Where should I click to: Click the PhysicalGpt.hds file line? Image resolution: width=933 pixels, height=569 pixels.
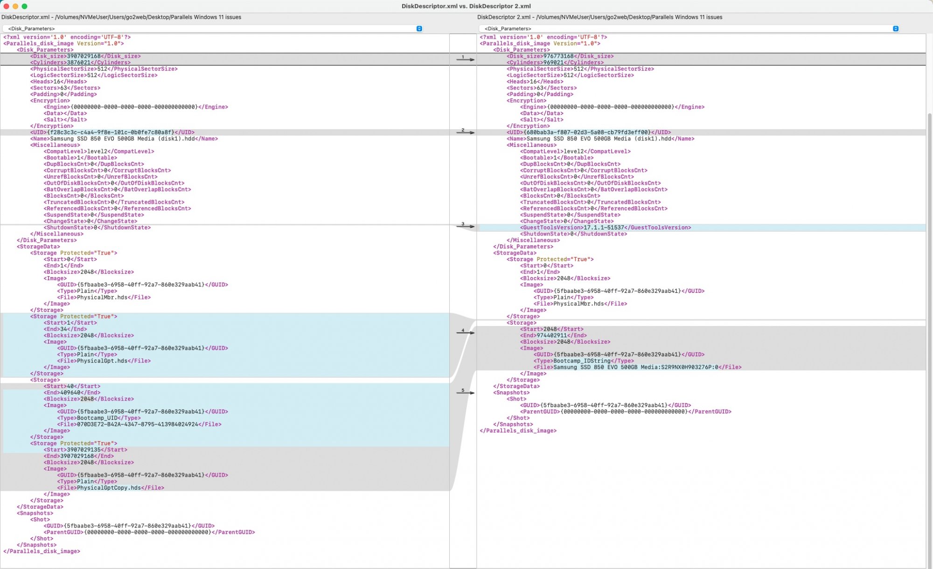(x=104, y=361)
